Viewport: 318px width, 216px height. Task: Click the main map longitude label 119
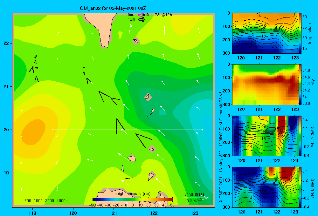[x=33, y=213]
